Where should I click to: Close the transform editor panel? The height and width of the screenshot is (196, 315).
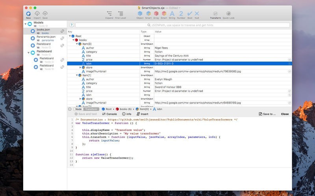[285, 114]
